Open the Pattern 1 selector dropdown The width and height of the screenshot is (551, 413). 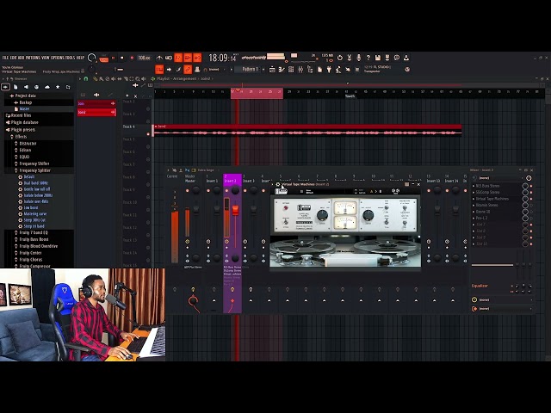click(x=250, y=69)
